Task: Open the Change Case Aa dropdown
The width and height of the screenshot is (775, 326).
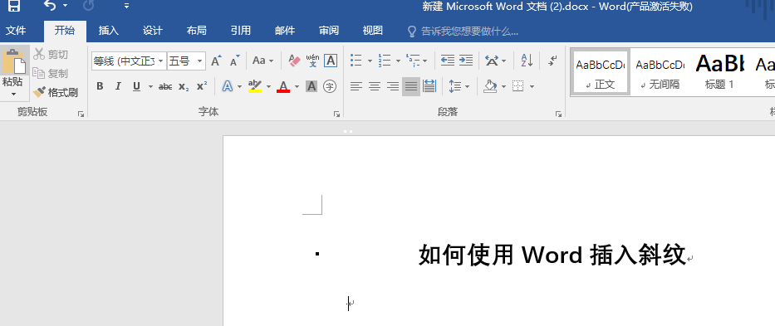Action: click(x=263, y=61)
